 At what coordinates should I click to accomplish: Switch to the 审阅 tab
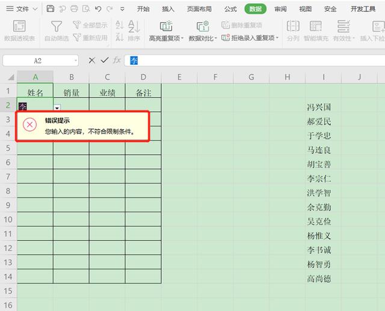click(x=280, y=9)
